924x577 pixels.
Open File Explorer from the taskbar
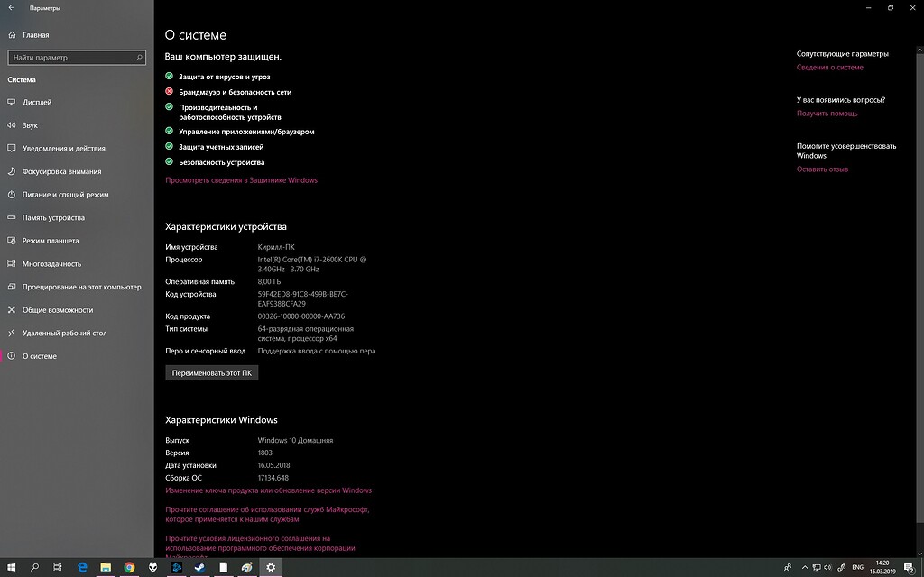(x=106, y=568)
